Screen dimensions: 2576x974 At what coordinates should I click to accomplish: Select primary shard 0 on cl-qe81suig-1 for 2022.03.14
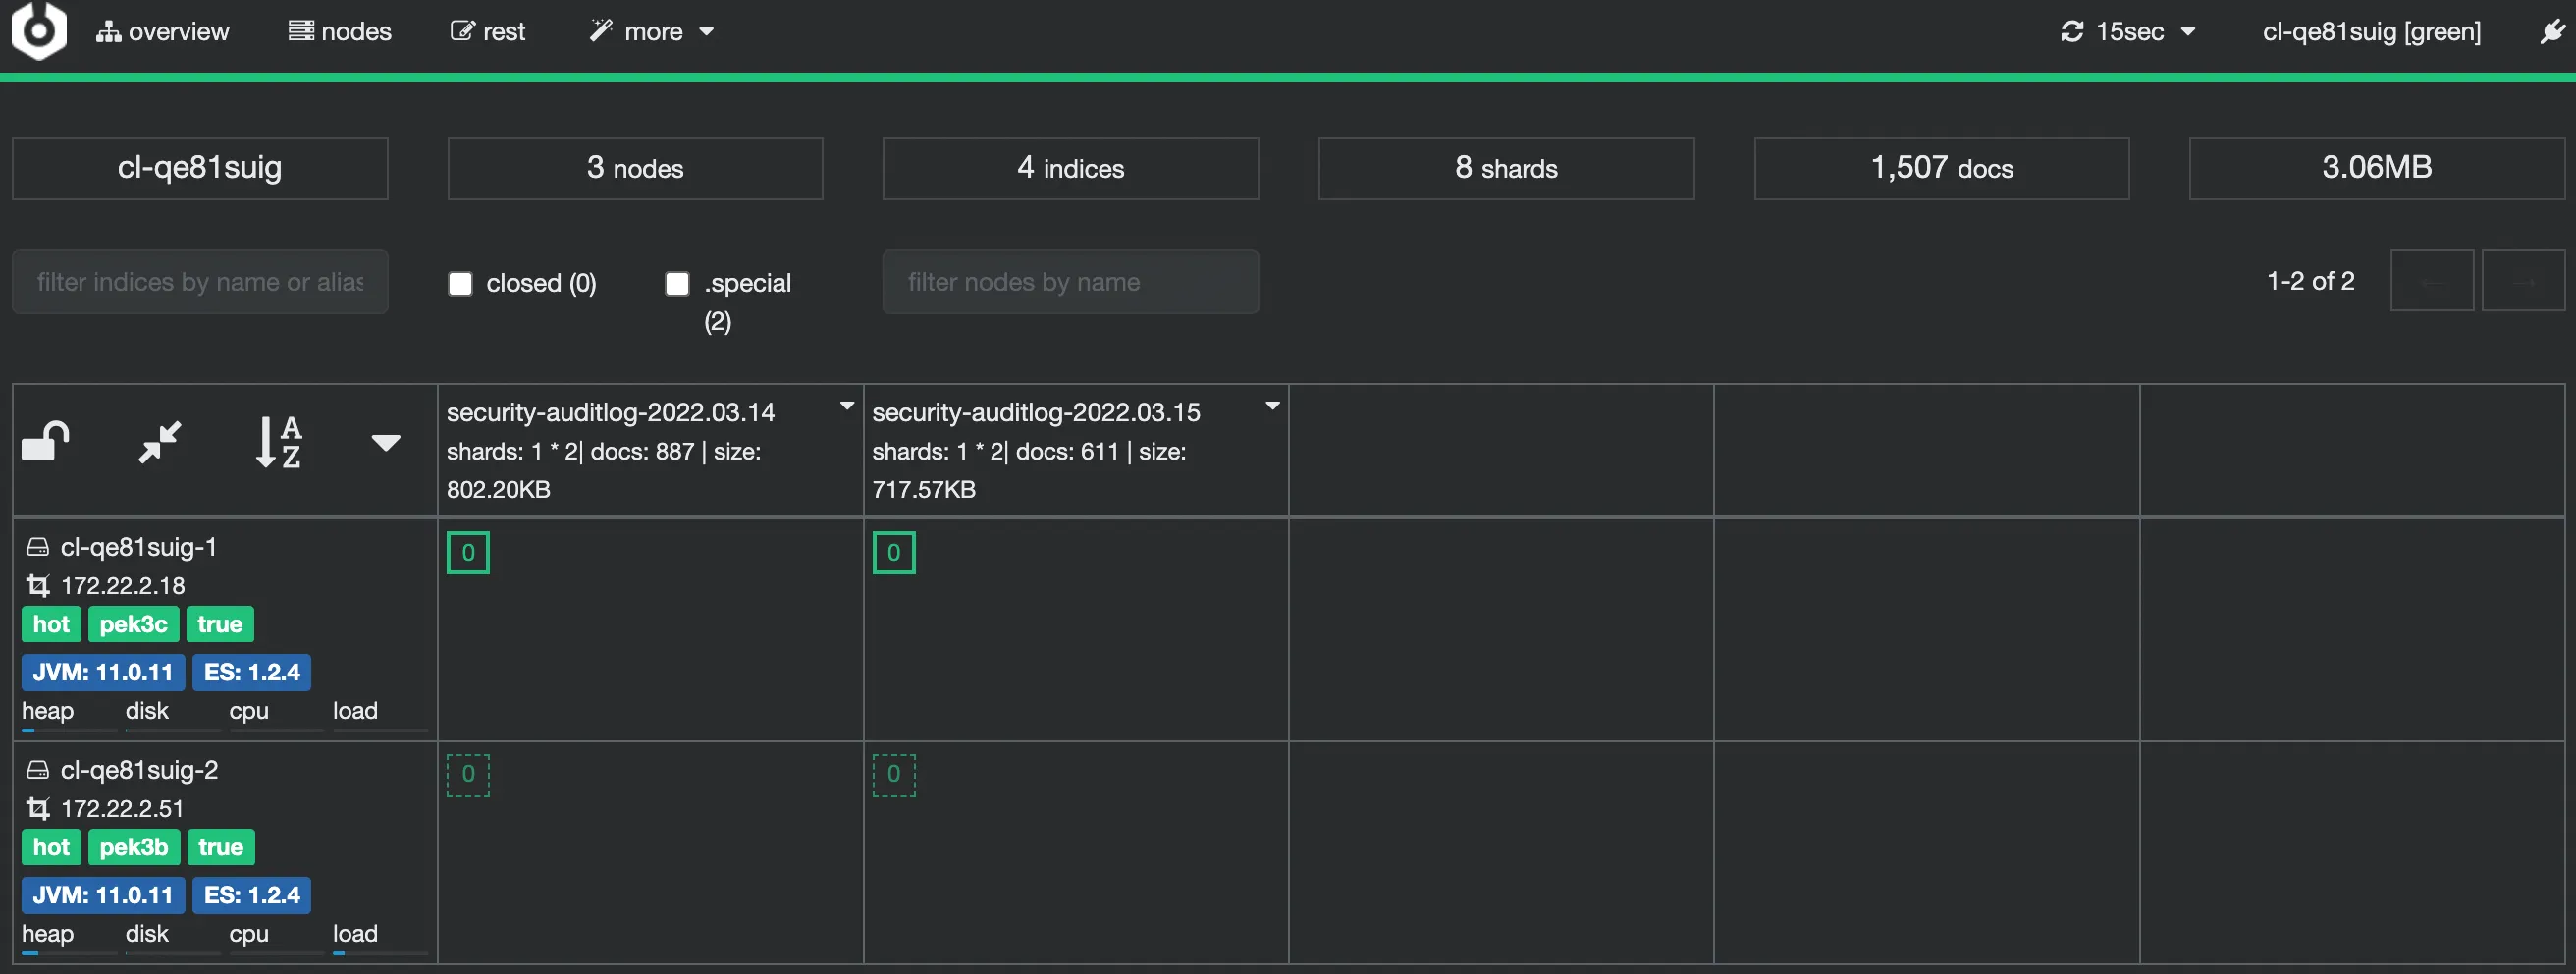(468, 553)
